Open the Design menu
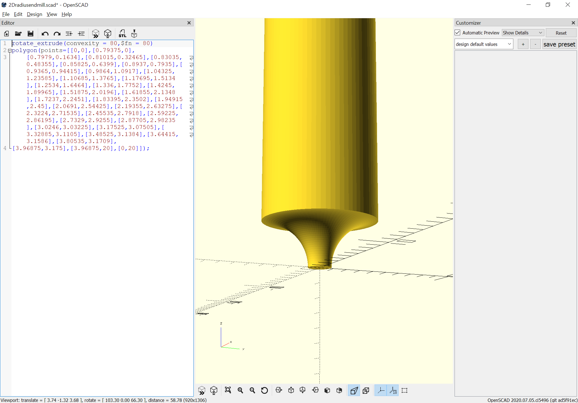578x403 pixels. (x=34, y=14)
